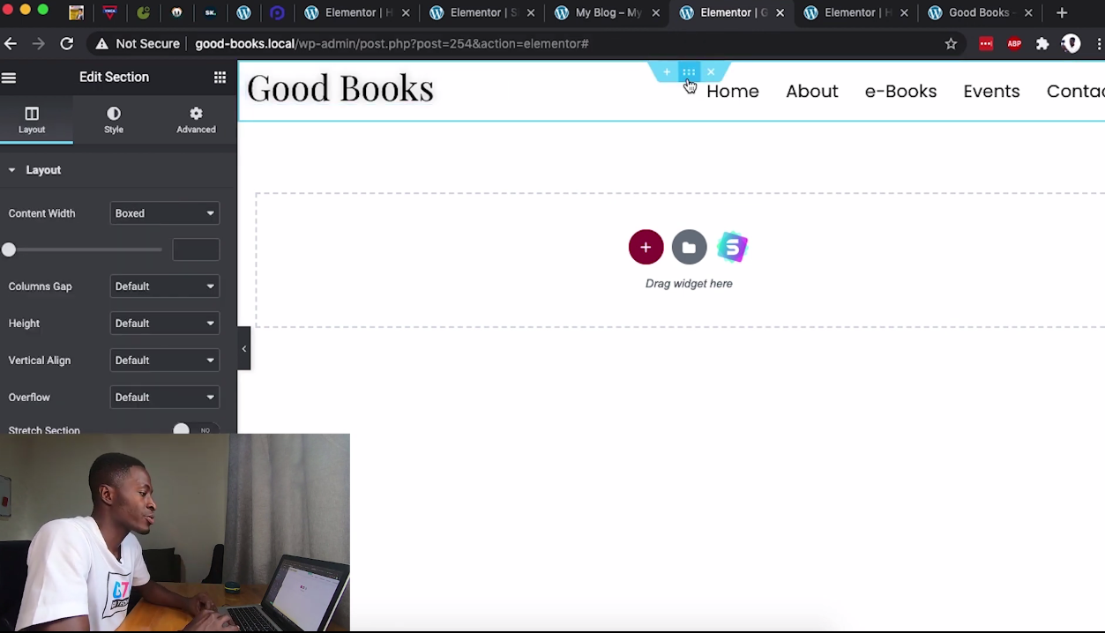Switch to the Layout tab
This screenshot has width=1105, height=633.
point(32,120)
